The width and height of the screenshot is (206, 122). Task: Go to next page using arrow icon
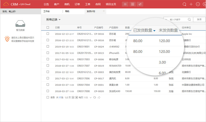[x=73, y=98]
